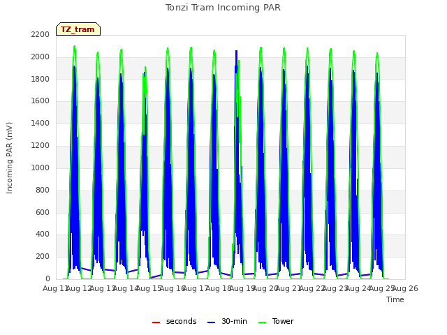Select the Incoming PAR (mV) axis label
447x335 pixels.
click(x=9, y=158)
